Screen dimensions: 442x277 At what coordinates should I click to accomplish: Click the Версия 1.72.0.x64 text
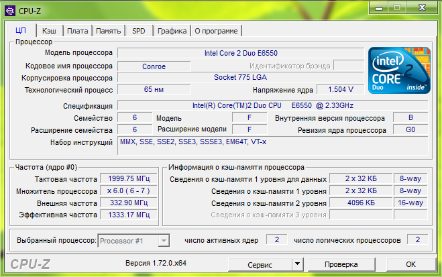(156, 263)
